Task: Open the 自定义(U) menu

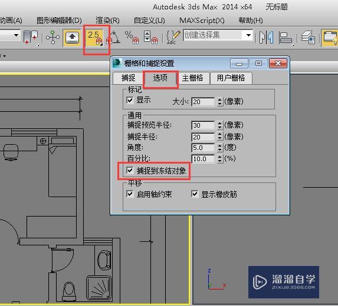Action: point(149,21)
